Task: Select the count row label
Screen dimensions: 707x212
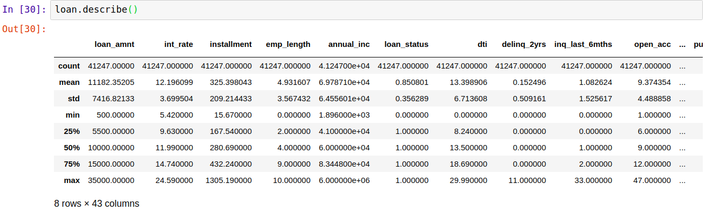Action: tap(69, 66)
